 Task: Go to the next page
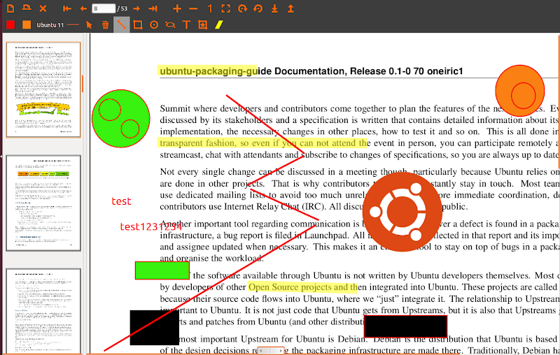pos(136,8)
